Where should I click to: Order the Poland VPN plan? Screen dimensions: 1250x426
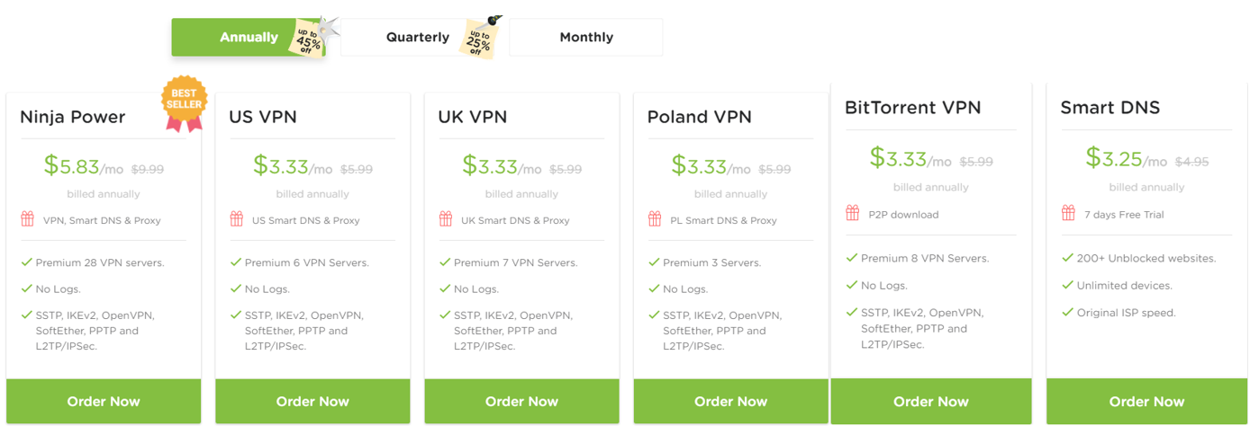(x=730, y=401)
